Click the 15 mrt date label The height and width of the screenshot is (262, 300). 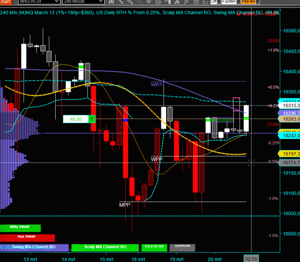(107, 259)
